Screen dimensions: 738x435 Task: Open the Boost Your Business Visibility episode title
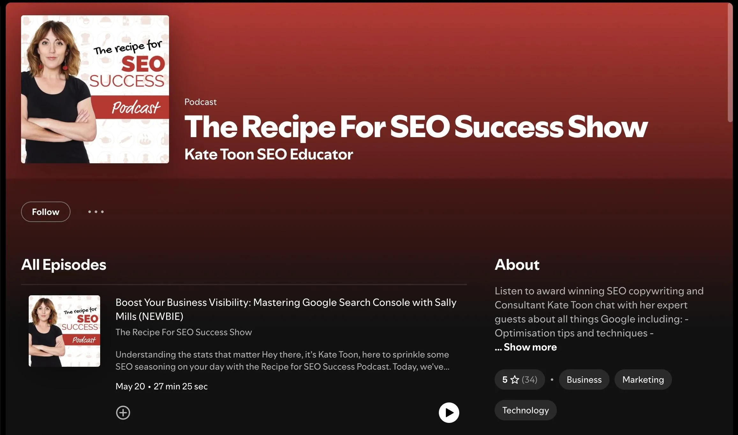(286, 309)
